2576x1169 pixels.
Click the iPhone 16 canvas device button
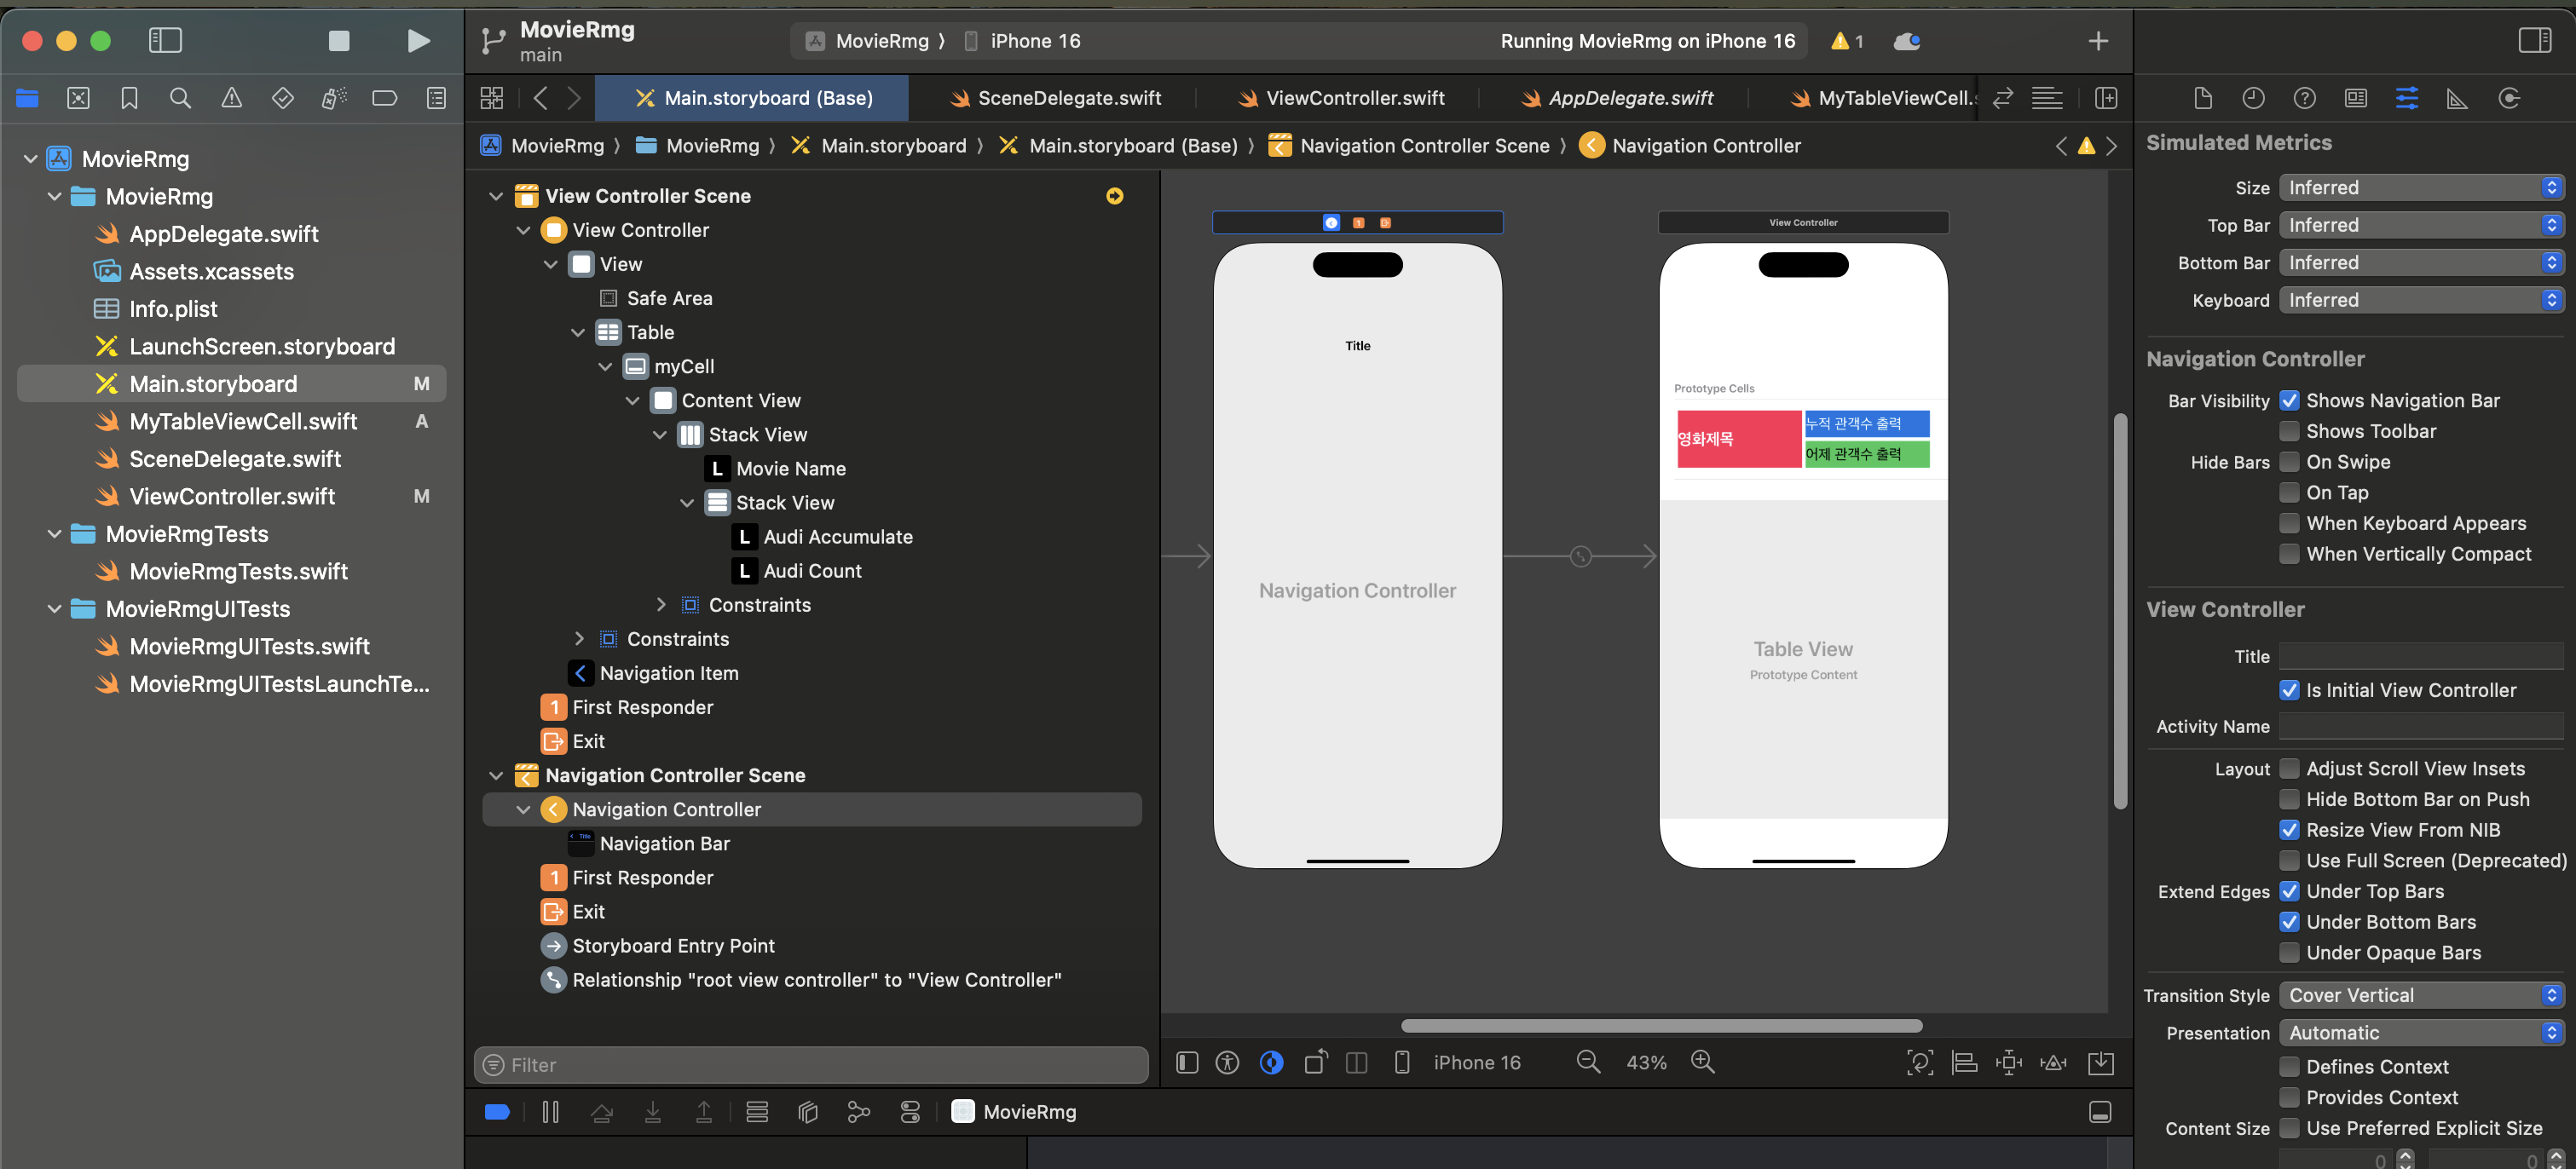click(1458, 1062)
